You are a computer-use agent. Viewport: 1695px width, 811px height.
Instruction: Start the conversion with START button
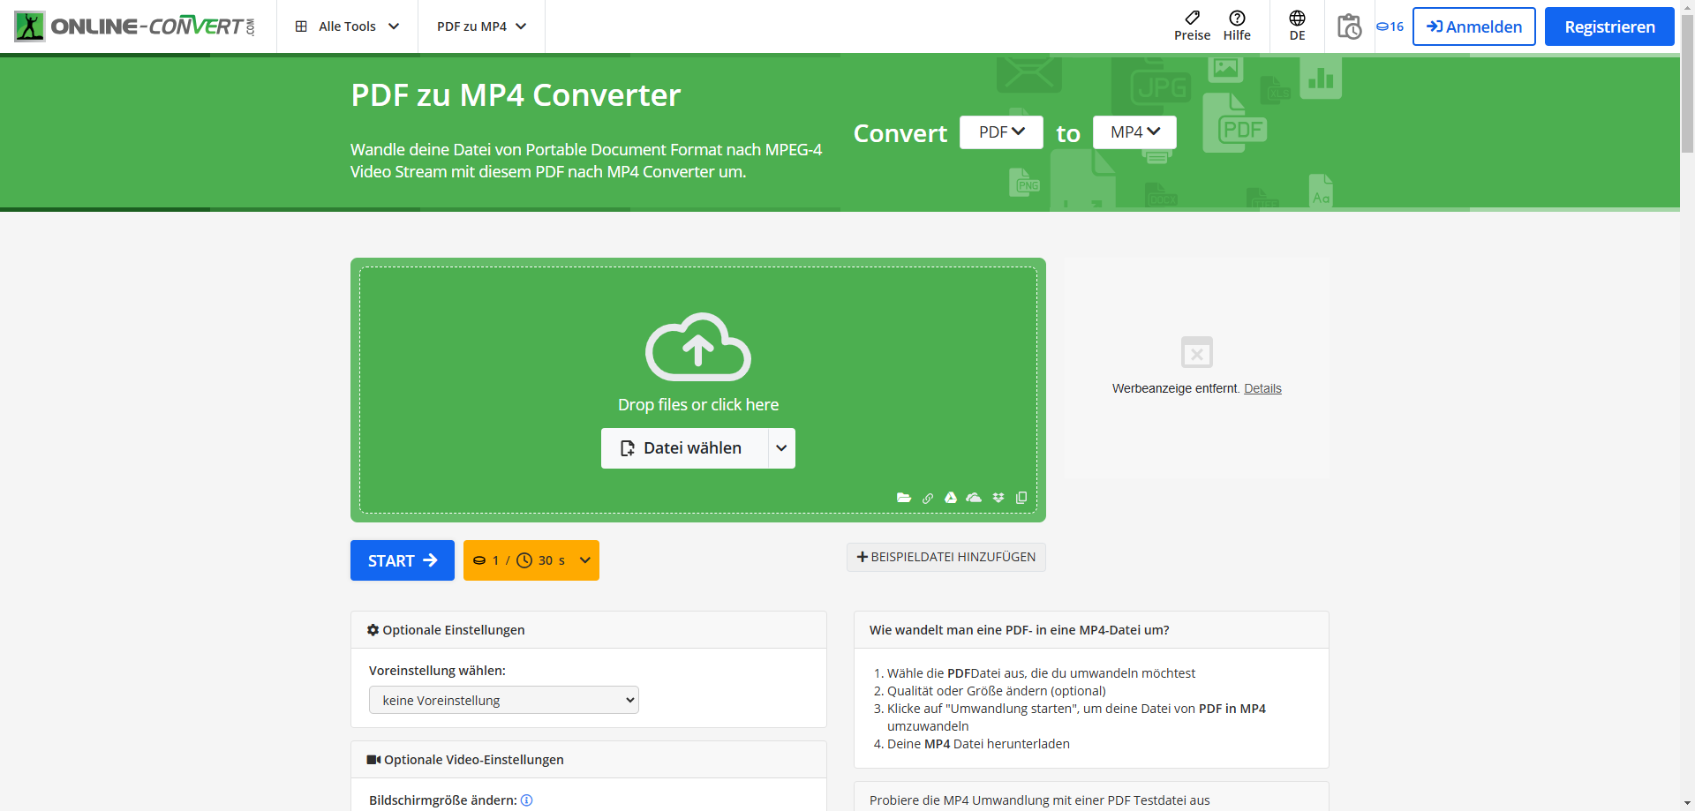tap(403, 560)
